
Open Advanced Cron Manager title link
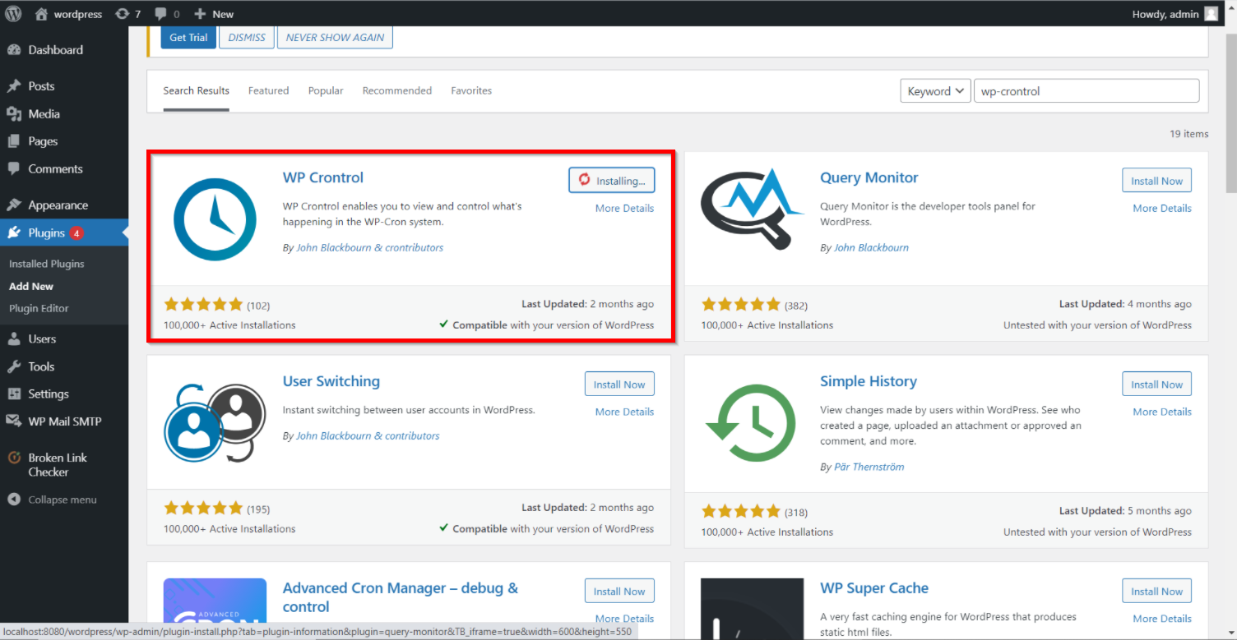tap(401, 597)
